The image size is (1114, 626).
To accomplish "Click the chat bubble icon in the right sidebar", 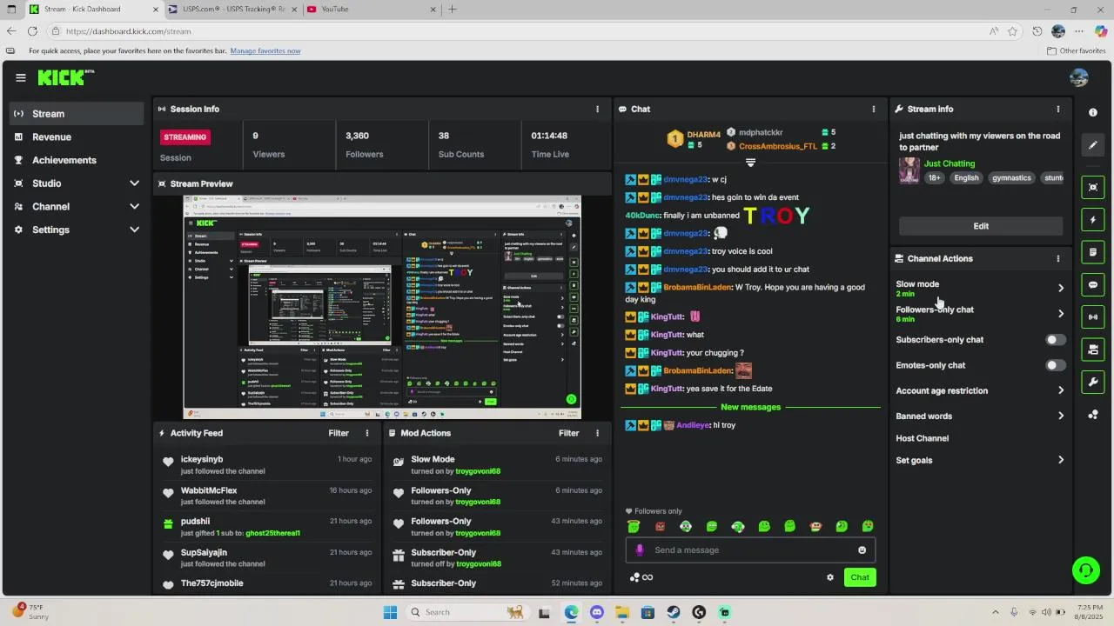I will 1093,284.
